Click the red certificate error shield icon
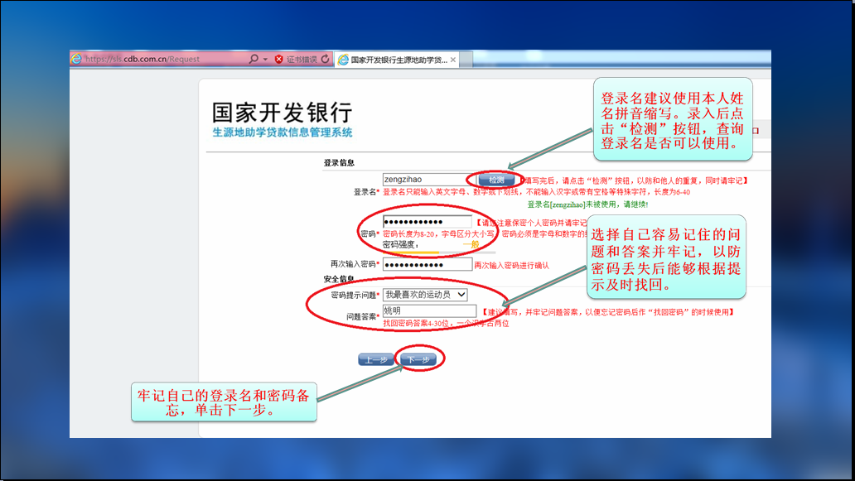Image resolution: width=855 pixels, height=481 pixels. [x=278, y=60]
